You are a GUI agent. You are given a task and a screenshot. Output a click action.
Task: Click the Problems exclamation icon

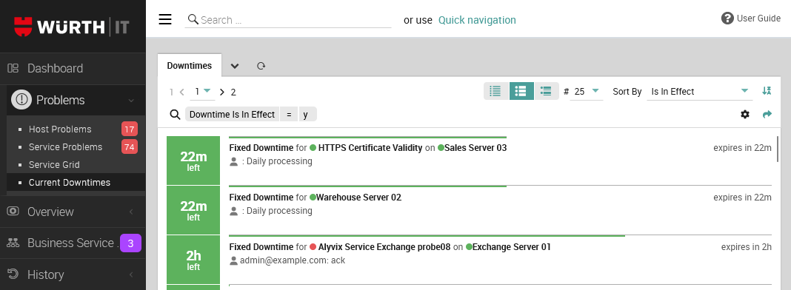click(21, 99)
